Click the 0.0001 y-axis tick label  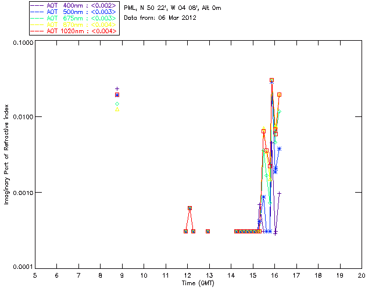click(23, 267)
